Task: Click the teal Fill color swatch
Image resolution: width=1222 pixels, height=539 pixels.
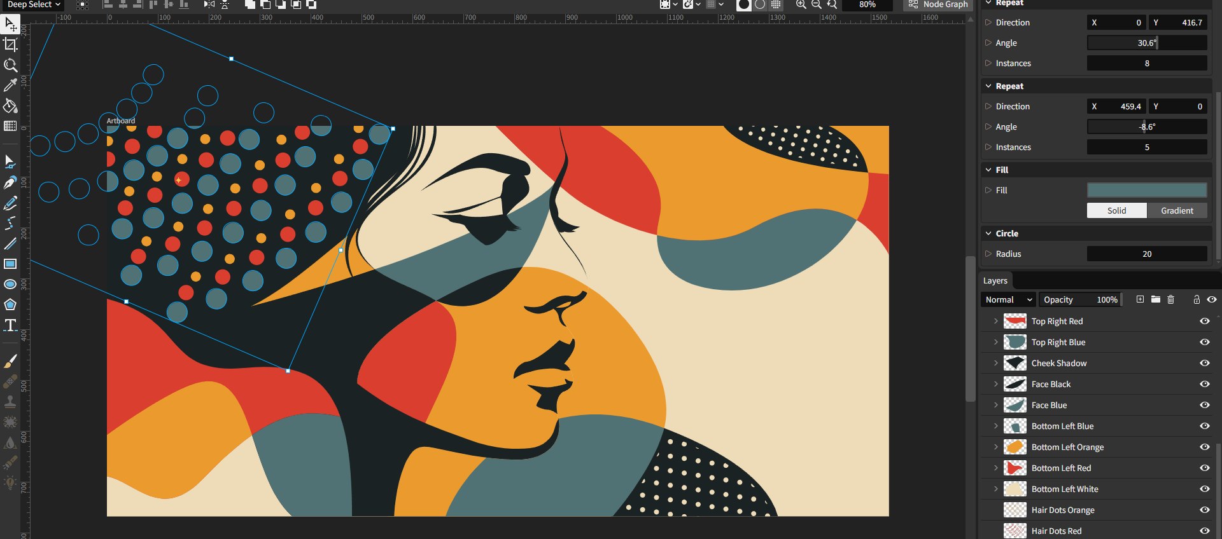Action: (x=1146, y=190)
